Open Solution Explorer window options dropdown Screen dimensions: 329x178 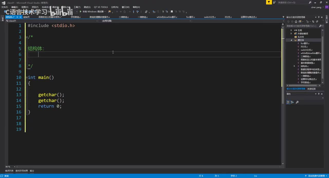(x=316, y=17)
